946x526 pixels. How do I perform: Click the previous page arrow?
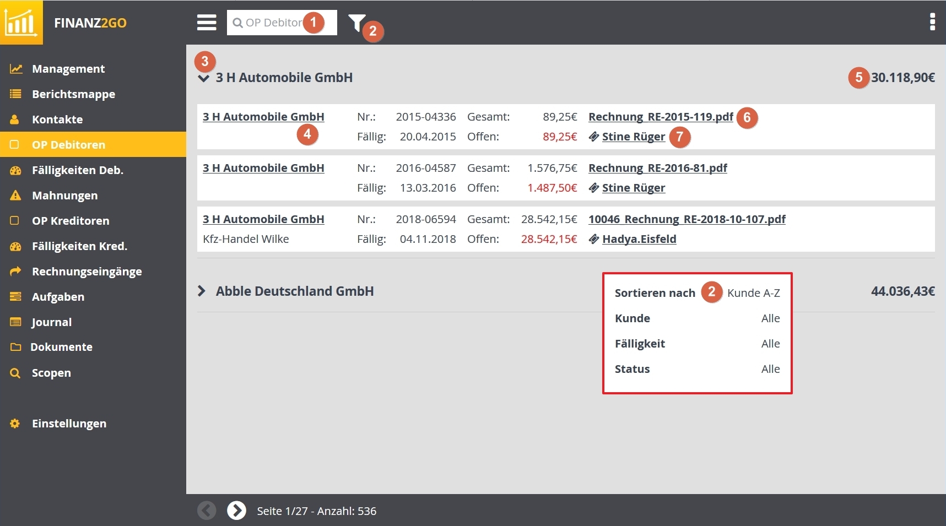point(207,511)
